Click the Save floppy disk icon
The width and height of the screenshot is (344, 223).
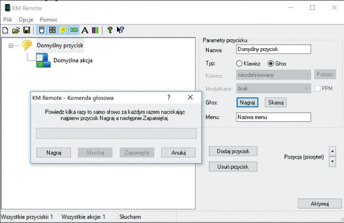pos(27,30)
